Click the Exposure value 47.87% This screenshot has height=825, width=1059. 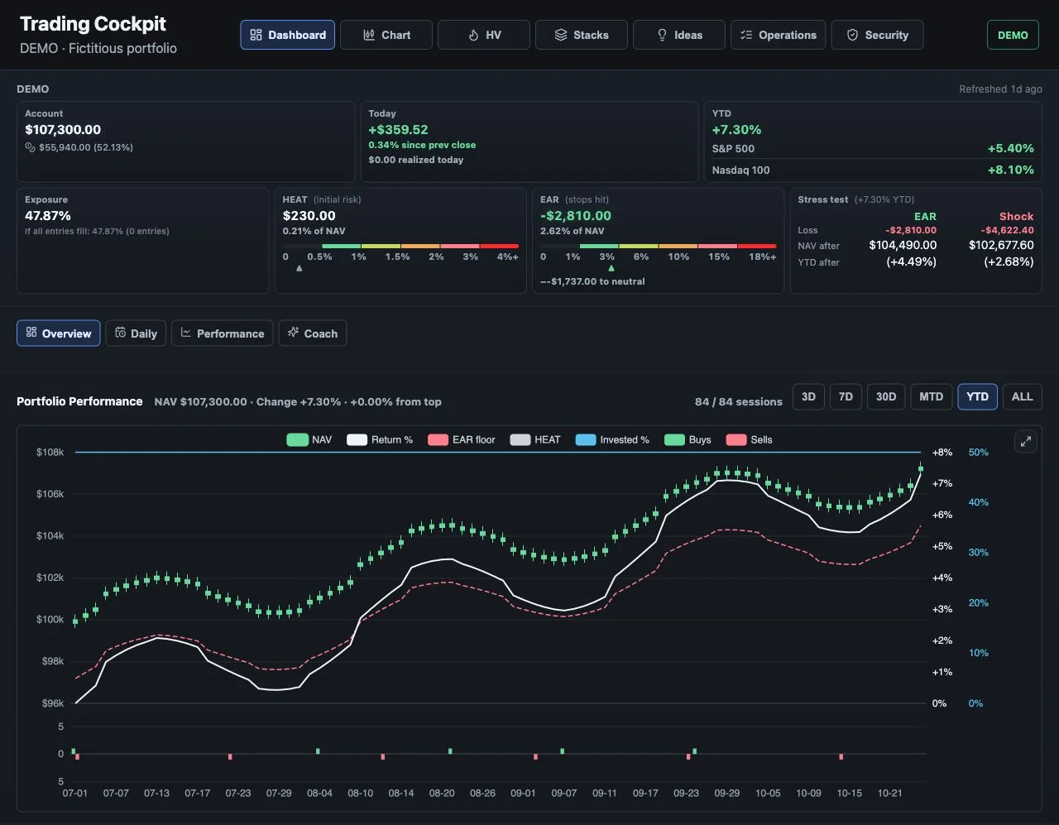[x=48, y=216]
